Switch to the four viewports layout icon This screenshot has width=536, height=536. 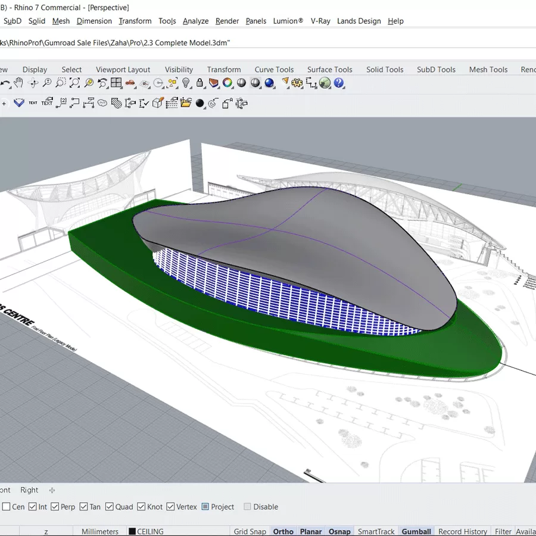(116, 83)
